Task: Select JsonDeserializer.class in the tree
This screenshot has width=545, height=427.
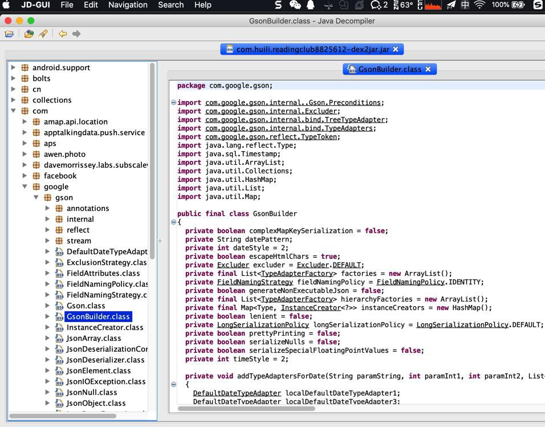Action: (x=105, y=360)
